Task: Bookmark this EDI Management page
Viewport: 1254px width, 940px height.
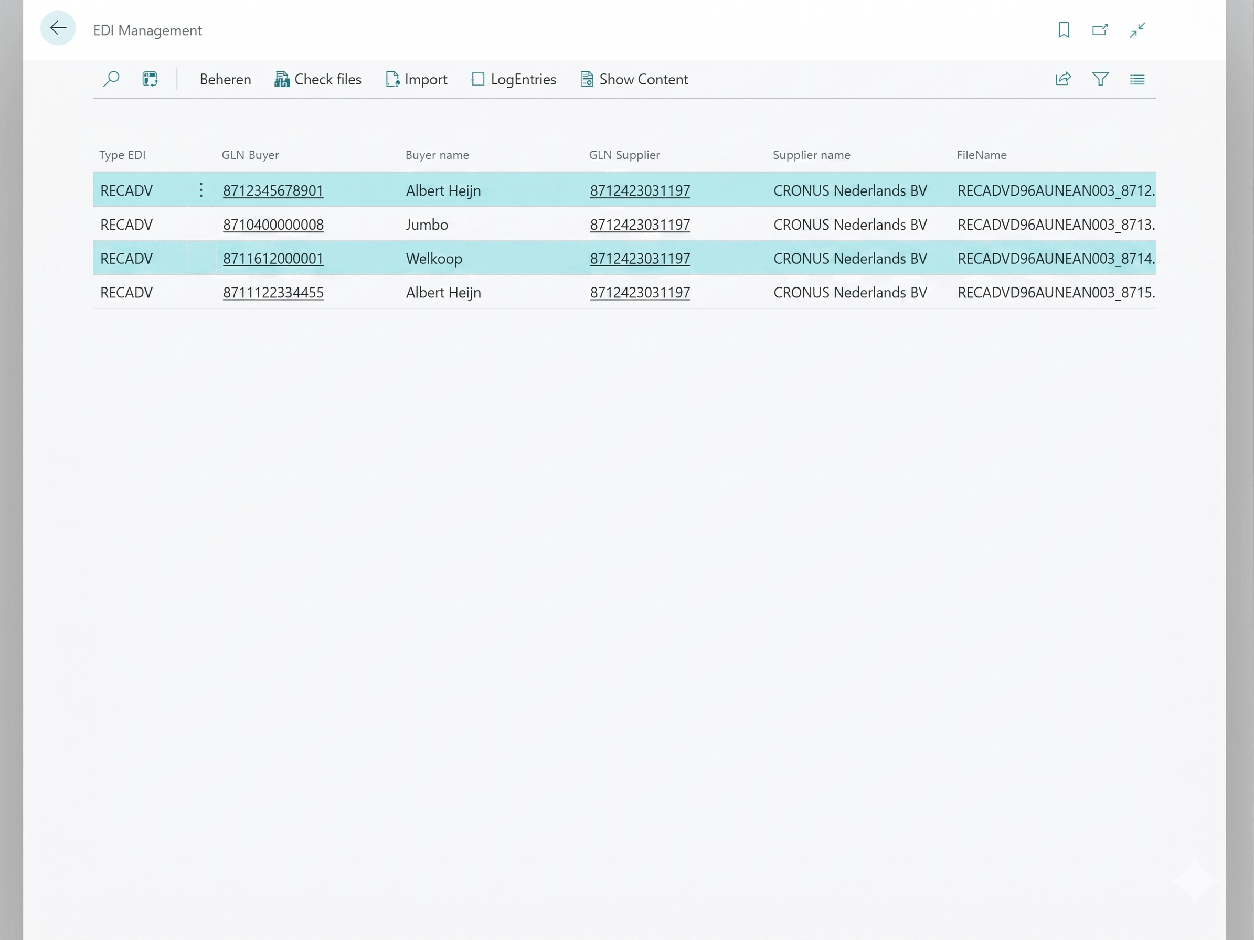Action: pos(1064,29)
